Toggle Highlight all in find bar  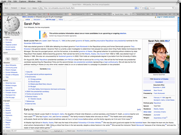tap(57, 131)
